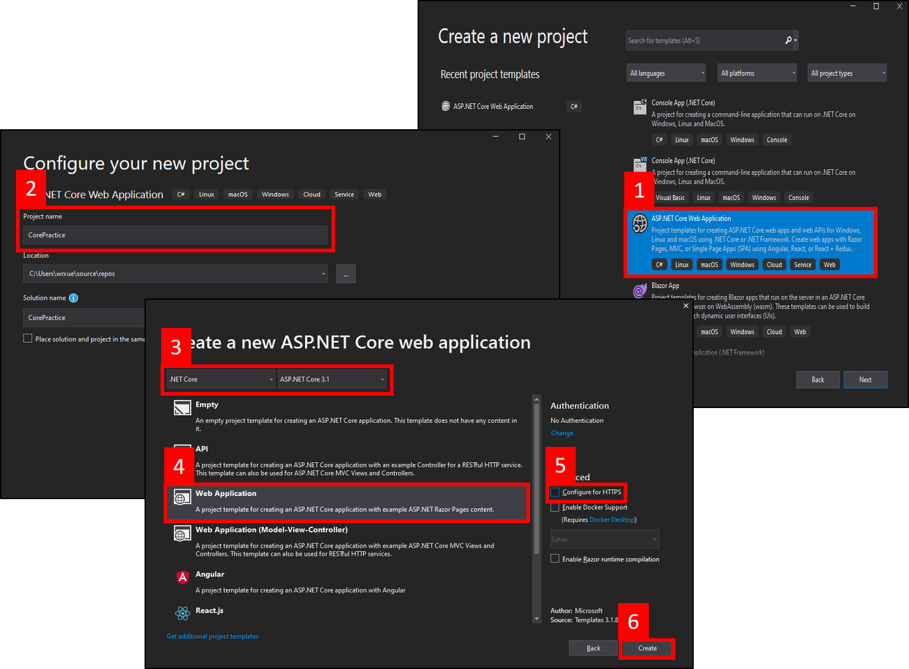Click Next in the Create a new project window
The height and width of the screenshot is (669, 909).
point(865,380)
